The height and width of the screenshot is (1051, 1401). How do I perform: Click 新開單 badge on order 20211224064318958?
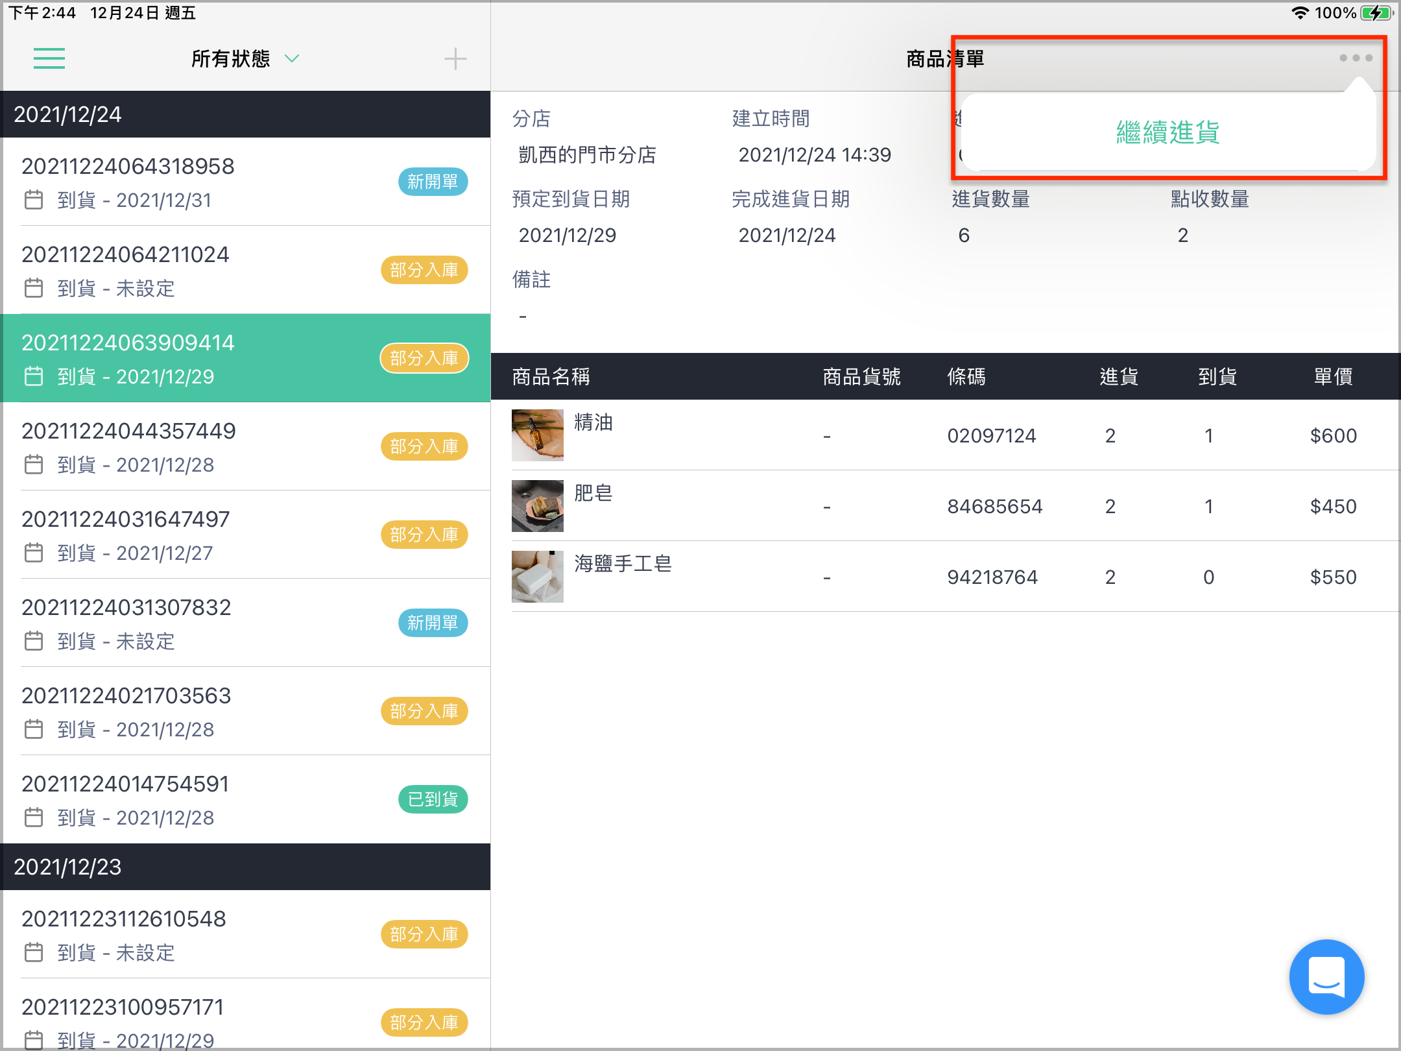(x=433, y=182)
